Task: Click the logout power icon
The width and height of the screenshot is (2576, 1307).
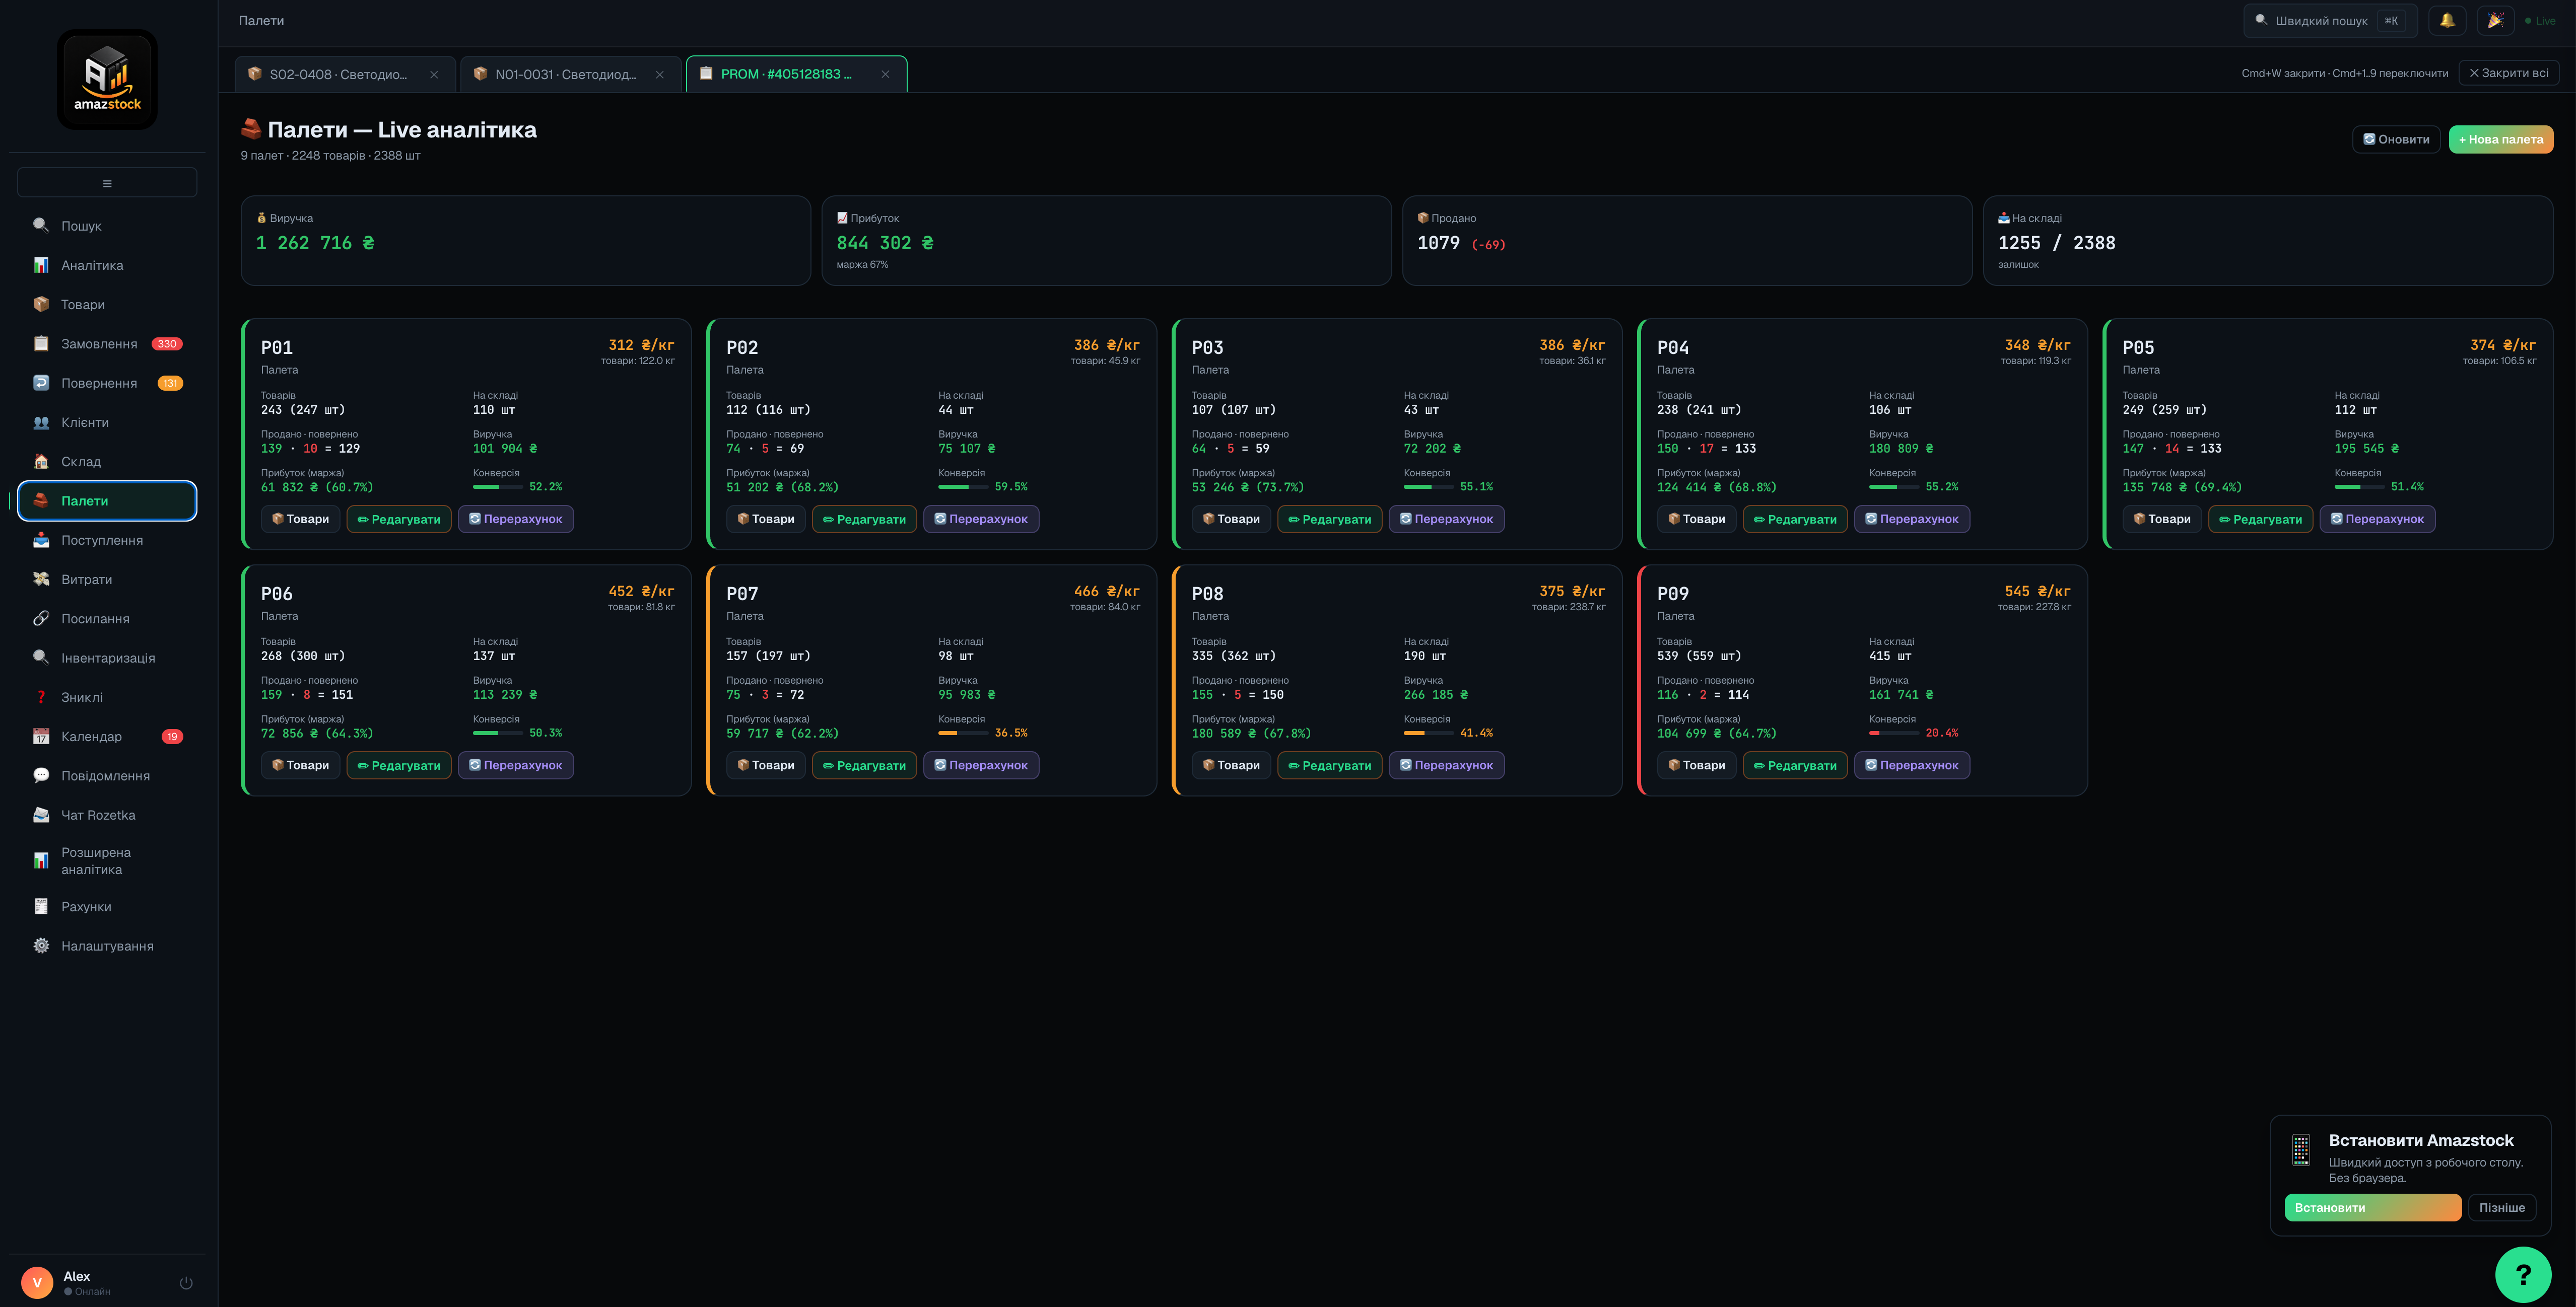Action: (186, 1283)
